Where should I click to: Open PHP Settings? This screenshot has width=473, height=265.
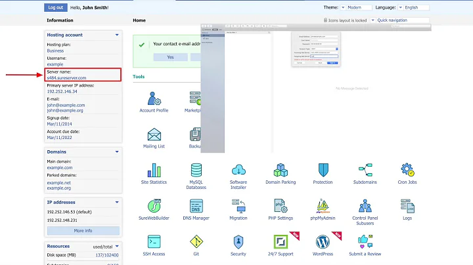[281, 210]
